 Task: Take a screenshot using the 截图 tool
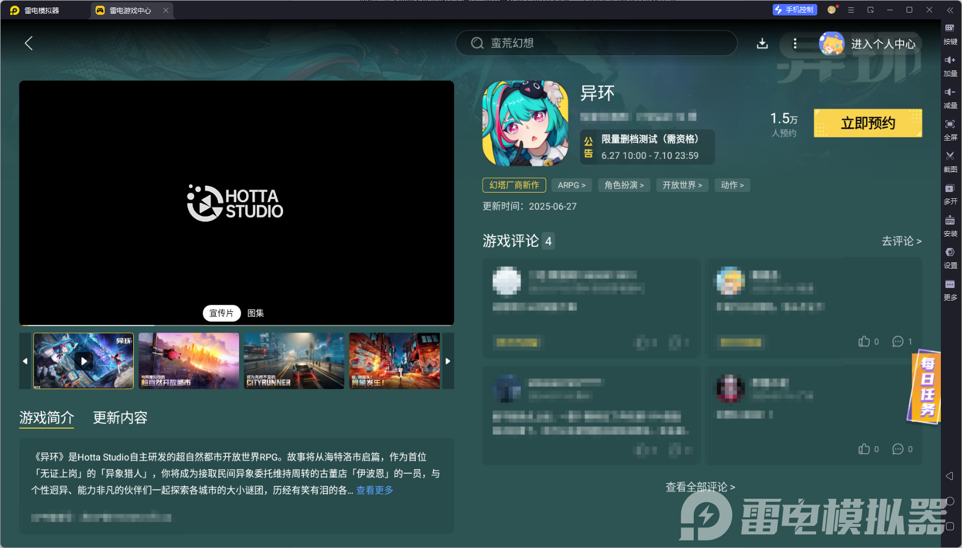(x=950, y=162)
